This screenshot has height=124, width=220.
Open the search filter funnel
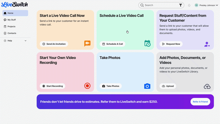coord(181,5)
